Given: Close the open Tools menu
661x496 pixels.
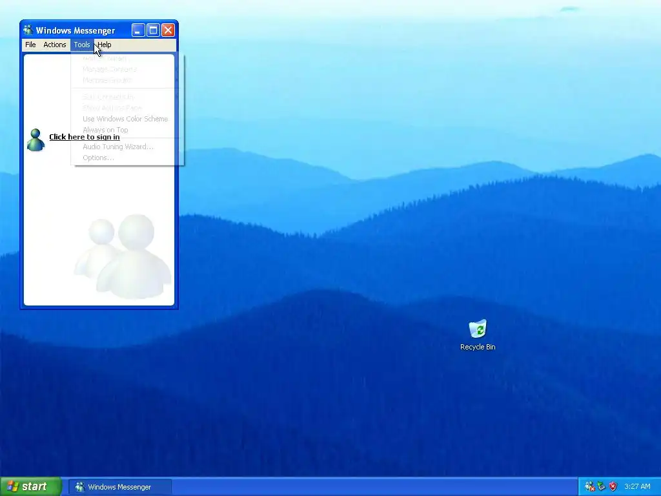Looking at the screenshot, I should coord(82,45).
